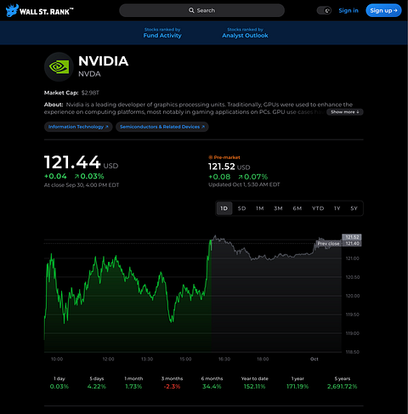
Task: Open Semiconductors & Related Devices tag
Action: coord(162,127)
